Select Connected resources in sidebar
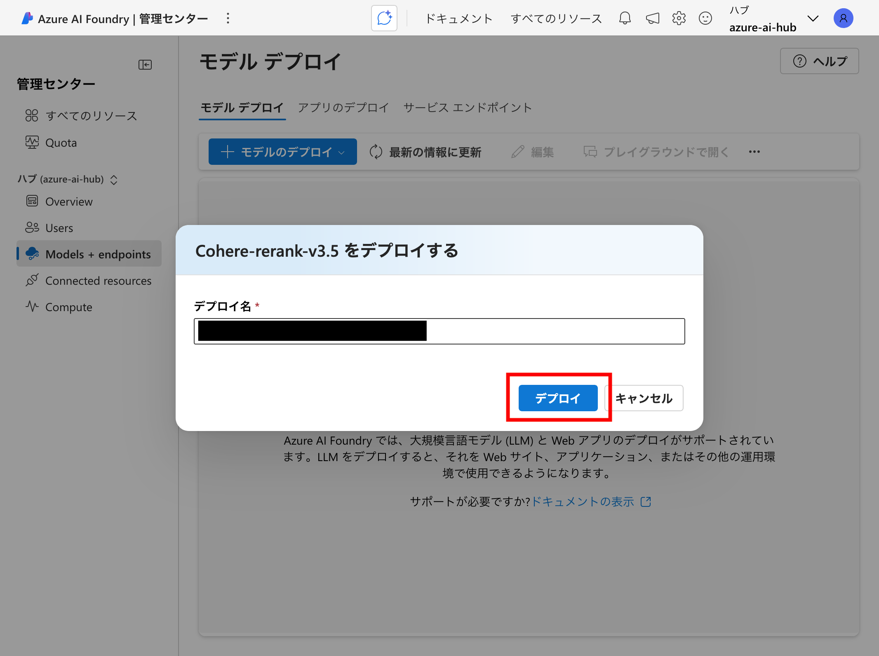 click(98, 281)
